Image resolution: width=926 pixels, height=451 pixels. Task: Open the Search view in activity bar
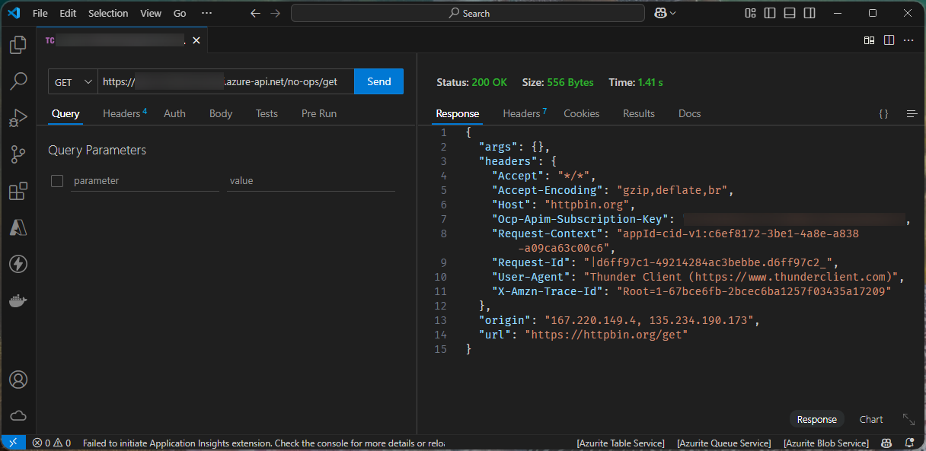click(x=18, y=81)
